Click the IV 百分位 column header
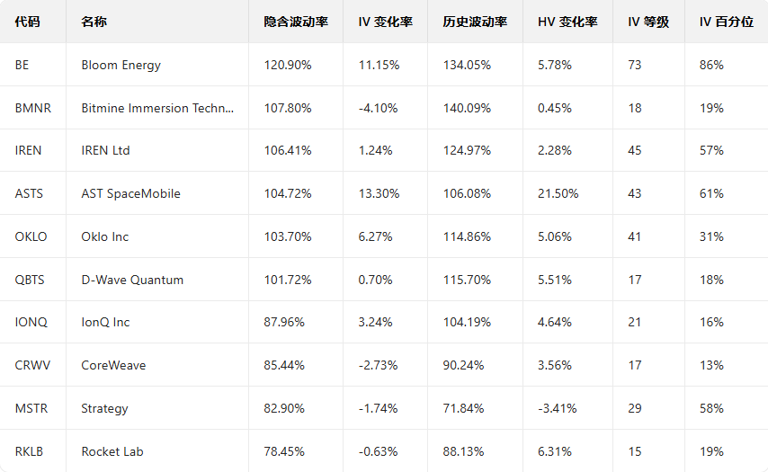Screen dimensions: 768x472 [725, 22]
